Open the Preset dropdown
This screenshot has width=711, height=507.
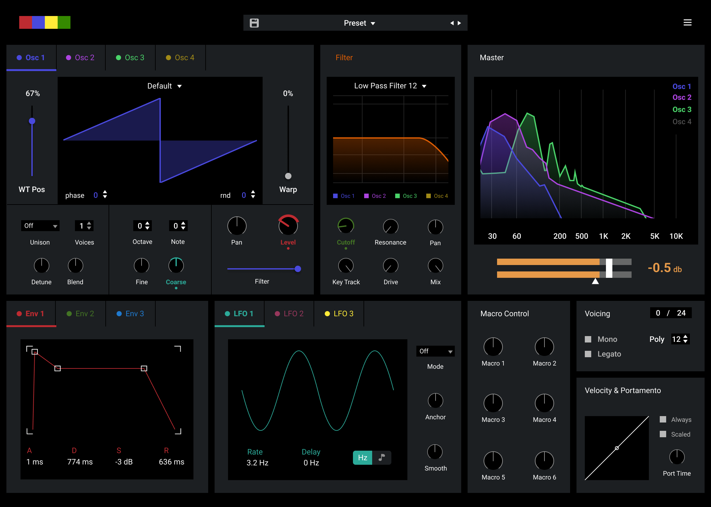[359, 23]
